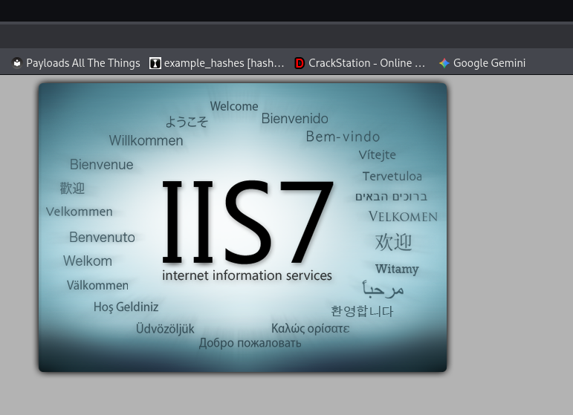Viewport: 573px width, 415px height.
Task: Click the 'Hoş Geldiniz' greeting text
Action: pos(126,307)
